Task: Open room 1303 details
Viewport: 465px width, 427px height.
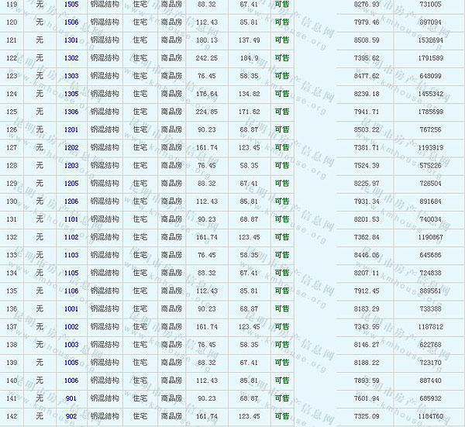Action: click(71, 76)
